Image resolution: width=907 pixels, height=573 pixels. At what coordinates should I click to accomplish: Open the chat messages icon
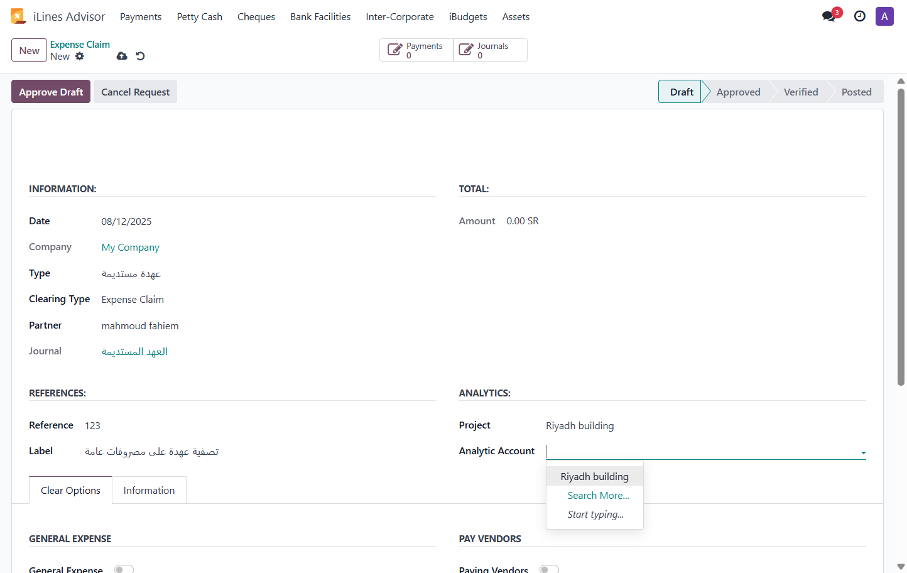pyautogui.click(x=829, y=16)
